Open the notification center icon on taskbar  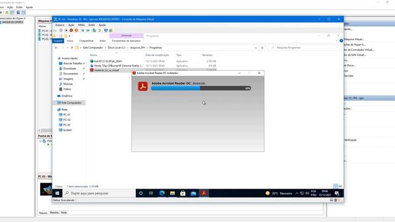click(337, 193)
